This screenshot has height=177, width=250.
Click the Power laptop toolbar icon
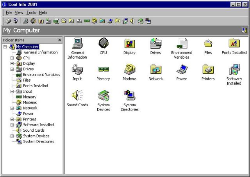point(110,21)
